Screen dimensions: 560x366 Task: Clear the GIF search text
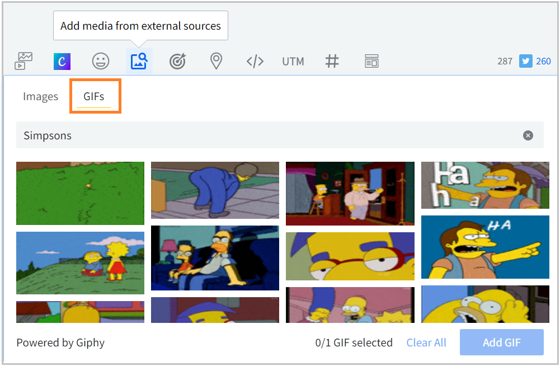tap(528, 135)
